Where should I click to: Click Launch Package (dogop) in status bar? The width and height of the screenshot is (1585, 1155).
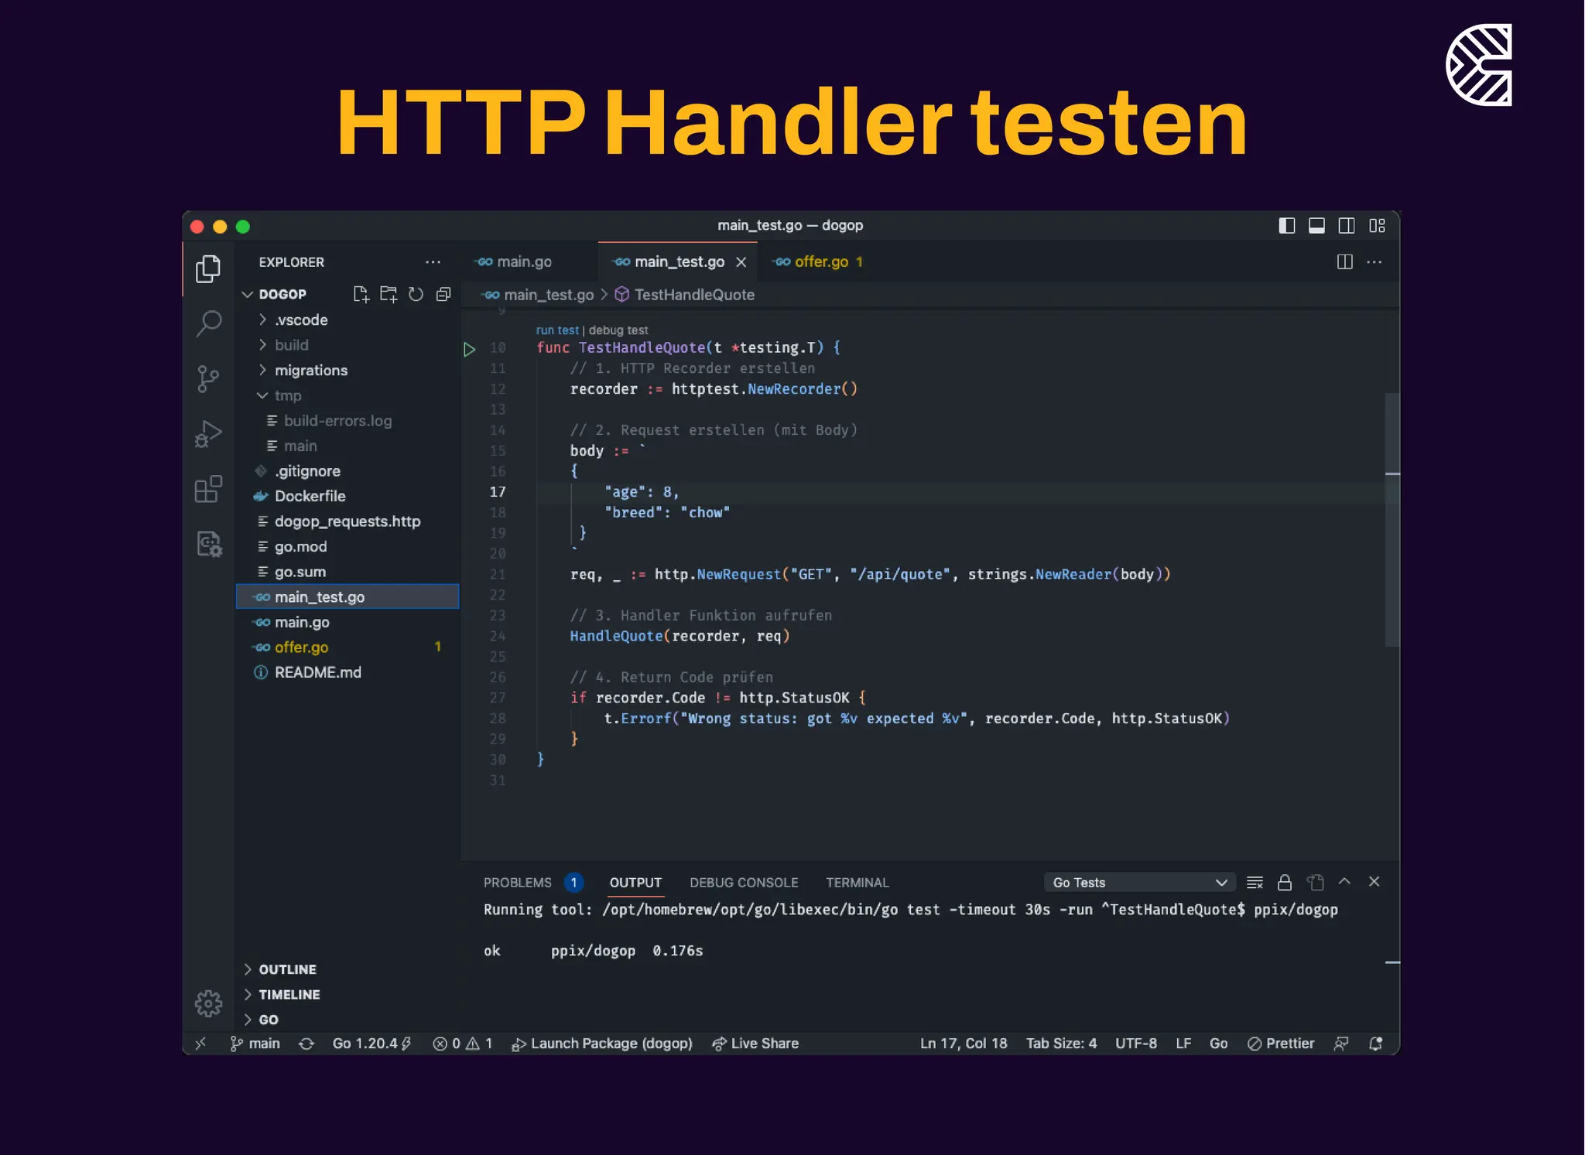(603, 1044)
